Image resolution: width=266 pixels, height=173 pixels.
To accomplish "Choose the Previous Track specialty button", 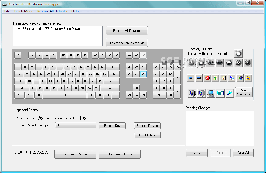I will pyautogui.click(x=210, y=63).
